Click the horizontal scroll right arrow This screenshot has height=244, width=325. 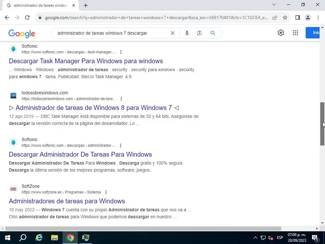(x=317, y=229)
